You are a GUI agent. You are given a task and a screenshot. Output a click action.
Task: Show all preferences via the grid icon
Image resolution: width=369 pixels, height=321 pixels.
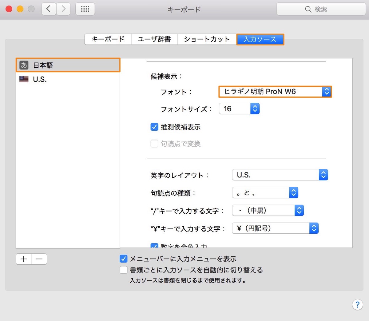(85, 9)
